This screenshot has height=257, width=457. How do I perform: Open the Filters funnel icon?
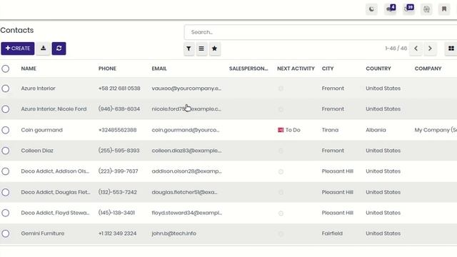[x=189, y=49]
